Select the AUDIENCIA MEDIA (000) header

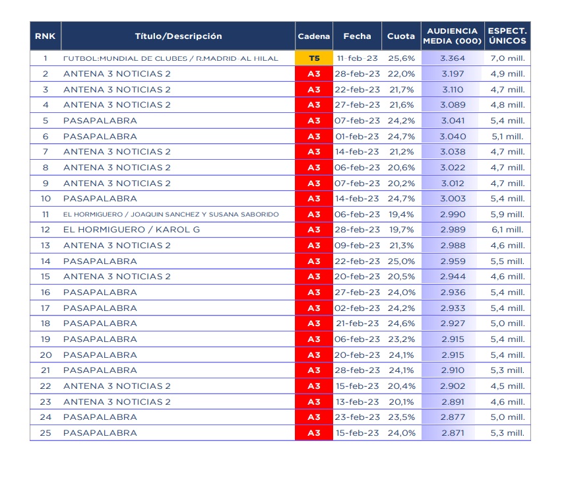tap(453, 36)
